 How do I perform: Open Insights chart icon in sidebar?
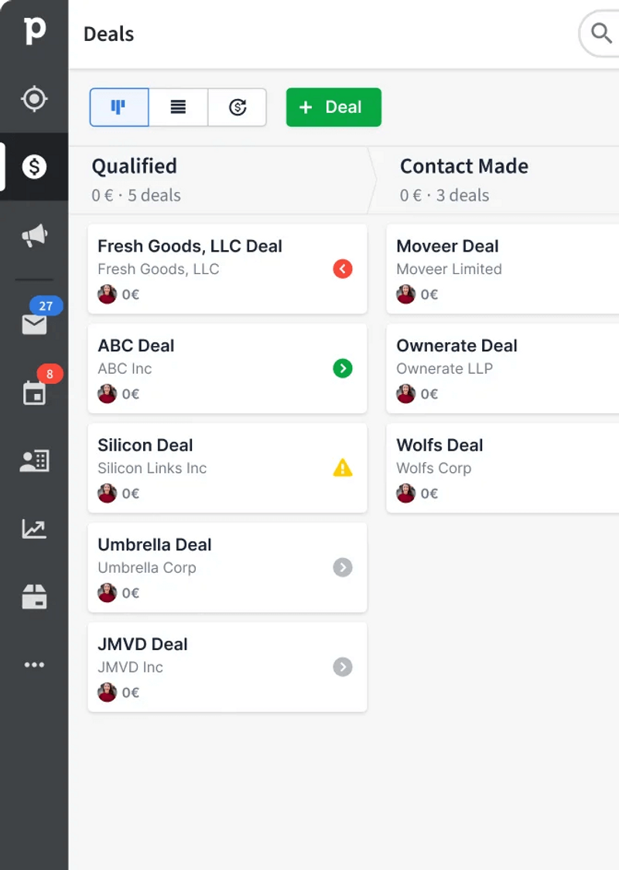[x=34, y=529]
